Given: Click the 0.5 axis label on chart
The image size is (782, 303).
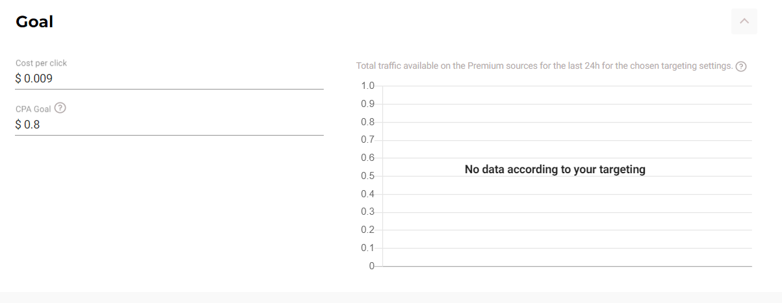Looking at the screenshot, I should [x=368, y=176].
